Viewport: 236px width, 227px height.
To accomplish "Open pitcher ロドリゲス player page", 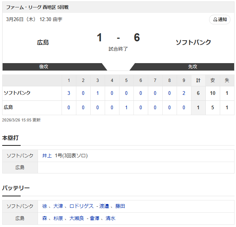I will pyautogui.click(x=81, y=206).
